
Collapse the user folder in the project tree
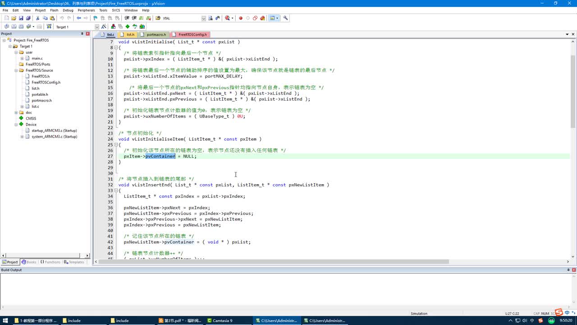pos(16,52)
